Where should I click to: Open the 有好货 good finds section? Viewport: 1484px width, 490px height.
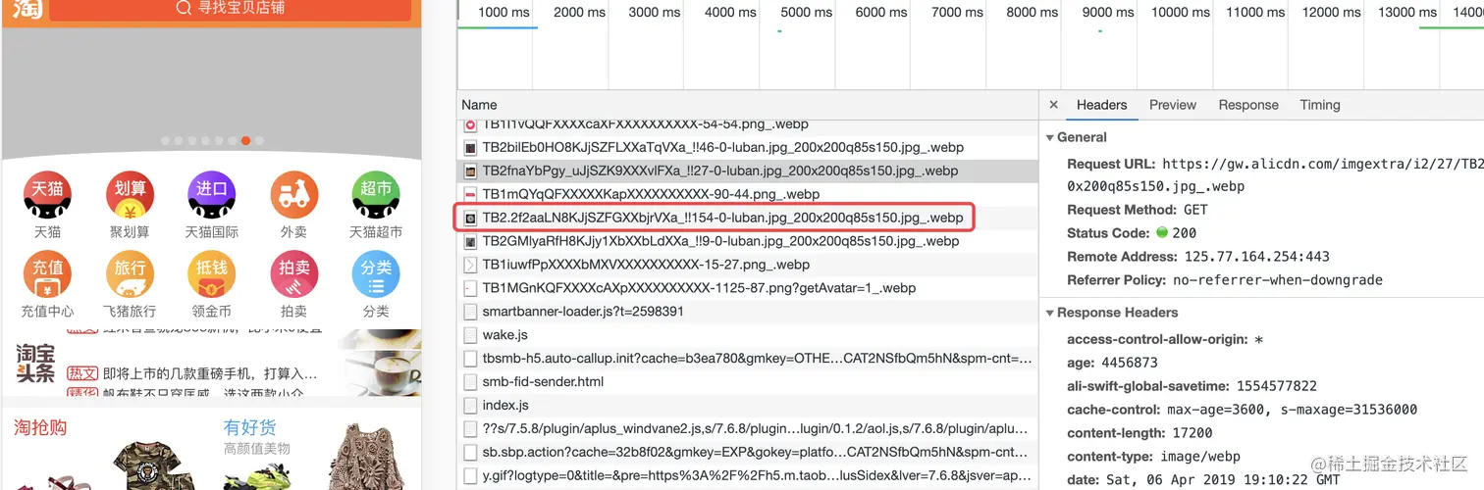click(x=250, y=427)
